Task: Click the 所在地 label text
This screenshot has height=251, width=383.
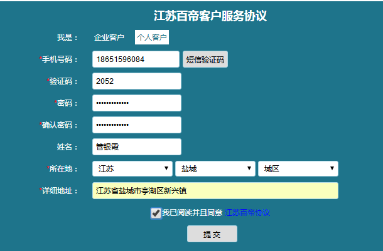Action: tap(63, 169)
